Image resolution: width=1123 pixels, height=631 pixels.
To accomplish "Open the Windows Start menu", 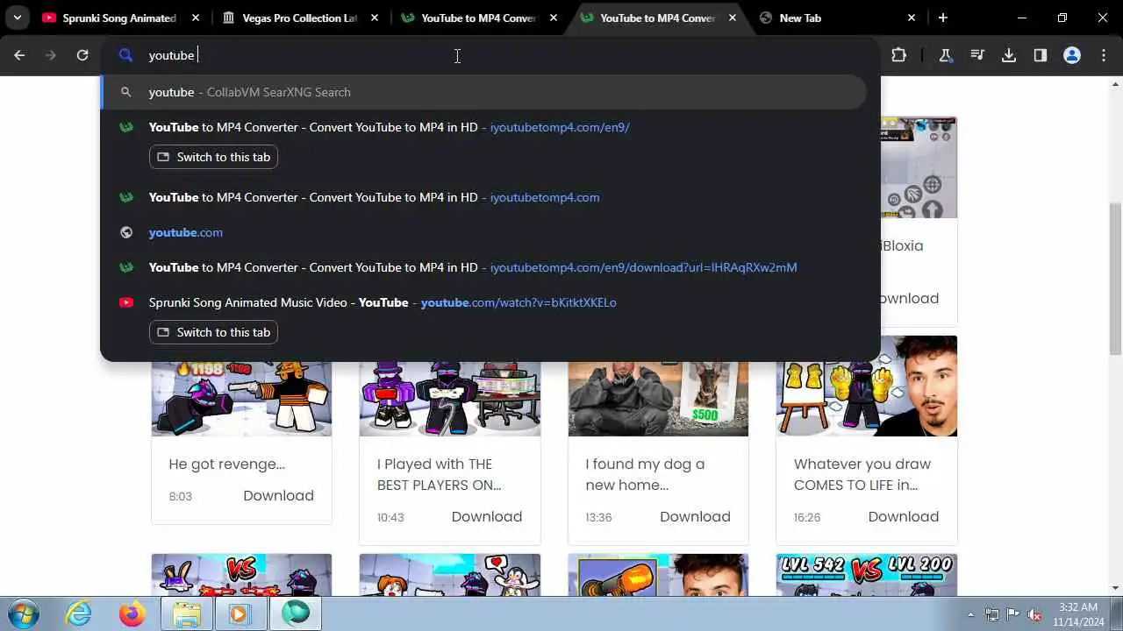I will [23, 613].
